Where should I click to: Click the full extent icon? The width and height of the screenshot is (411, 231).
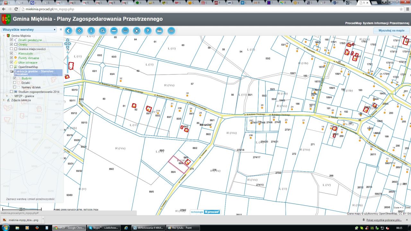coord(136,31)
